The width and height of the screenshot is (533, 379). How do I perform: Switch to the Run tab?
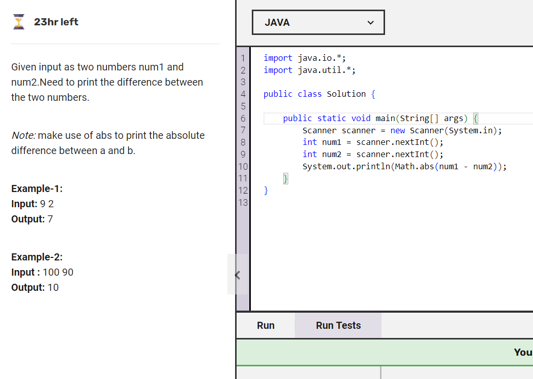[x=265, y=325]
